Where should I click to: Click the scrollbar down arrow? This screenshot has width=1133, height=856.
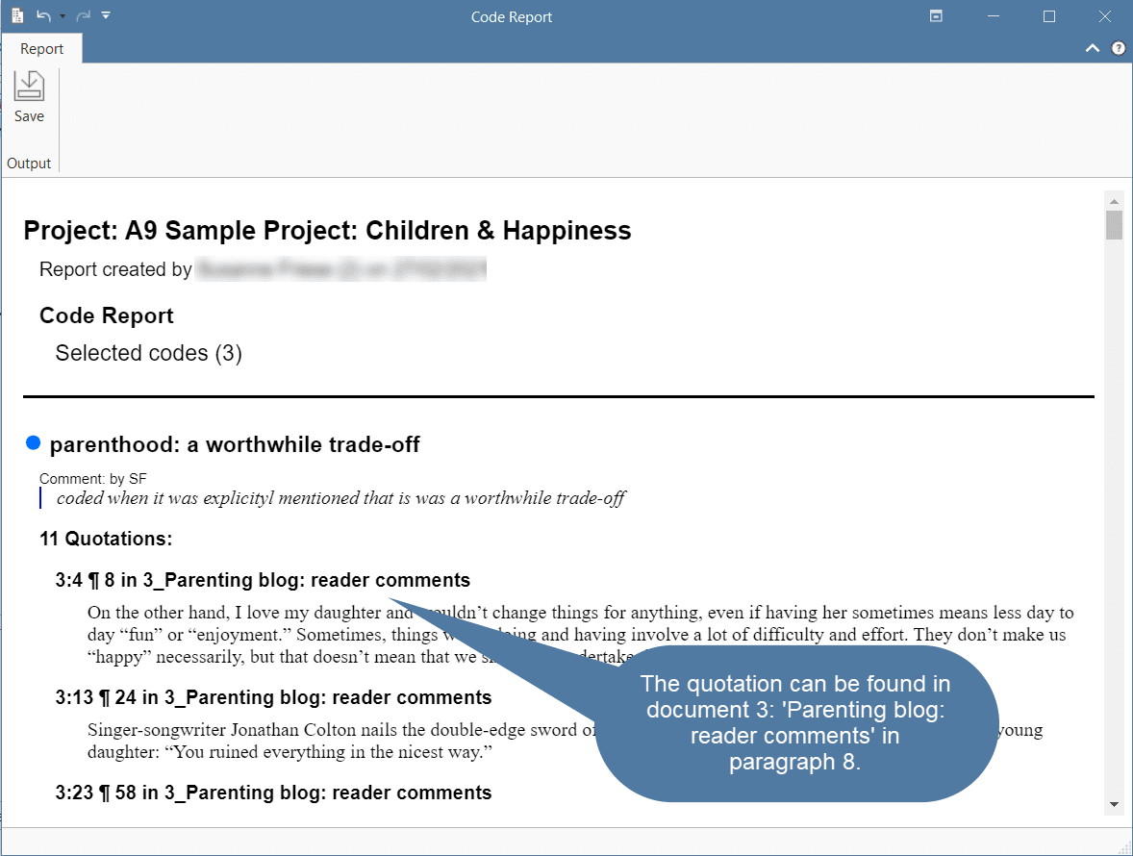coord(1114,804)
